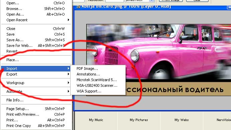Choose Open... from the File menu
The height and width of the screenshot is (130, 231).
pyautogui.click(x=36, y=3)
